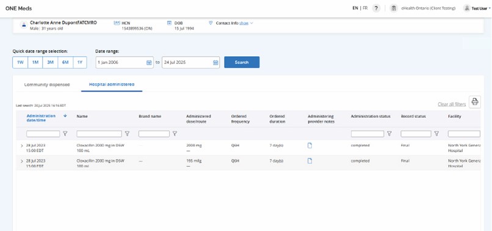Click the print icon button

(475, 102)
